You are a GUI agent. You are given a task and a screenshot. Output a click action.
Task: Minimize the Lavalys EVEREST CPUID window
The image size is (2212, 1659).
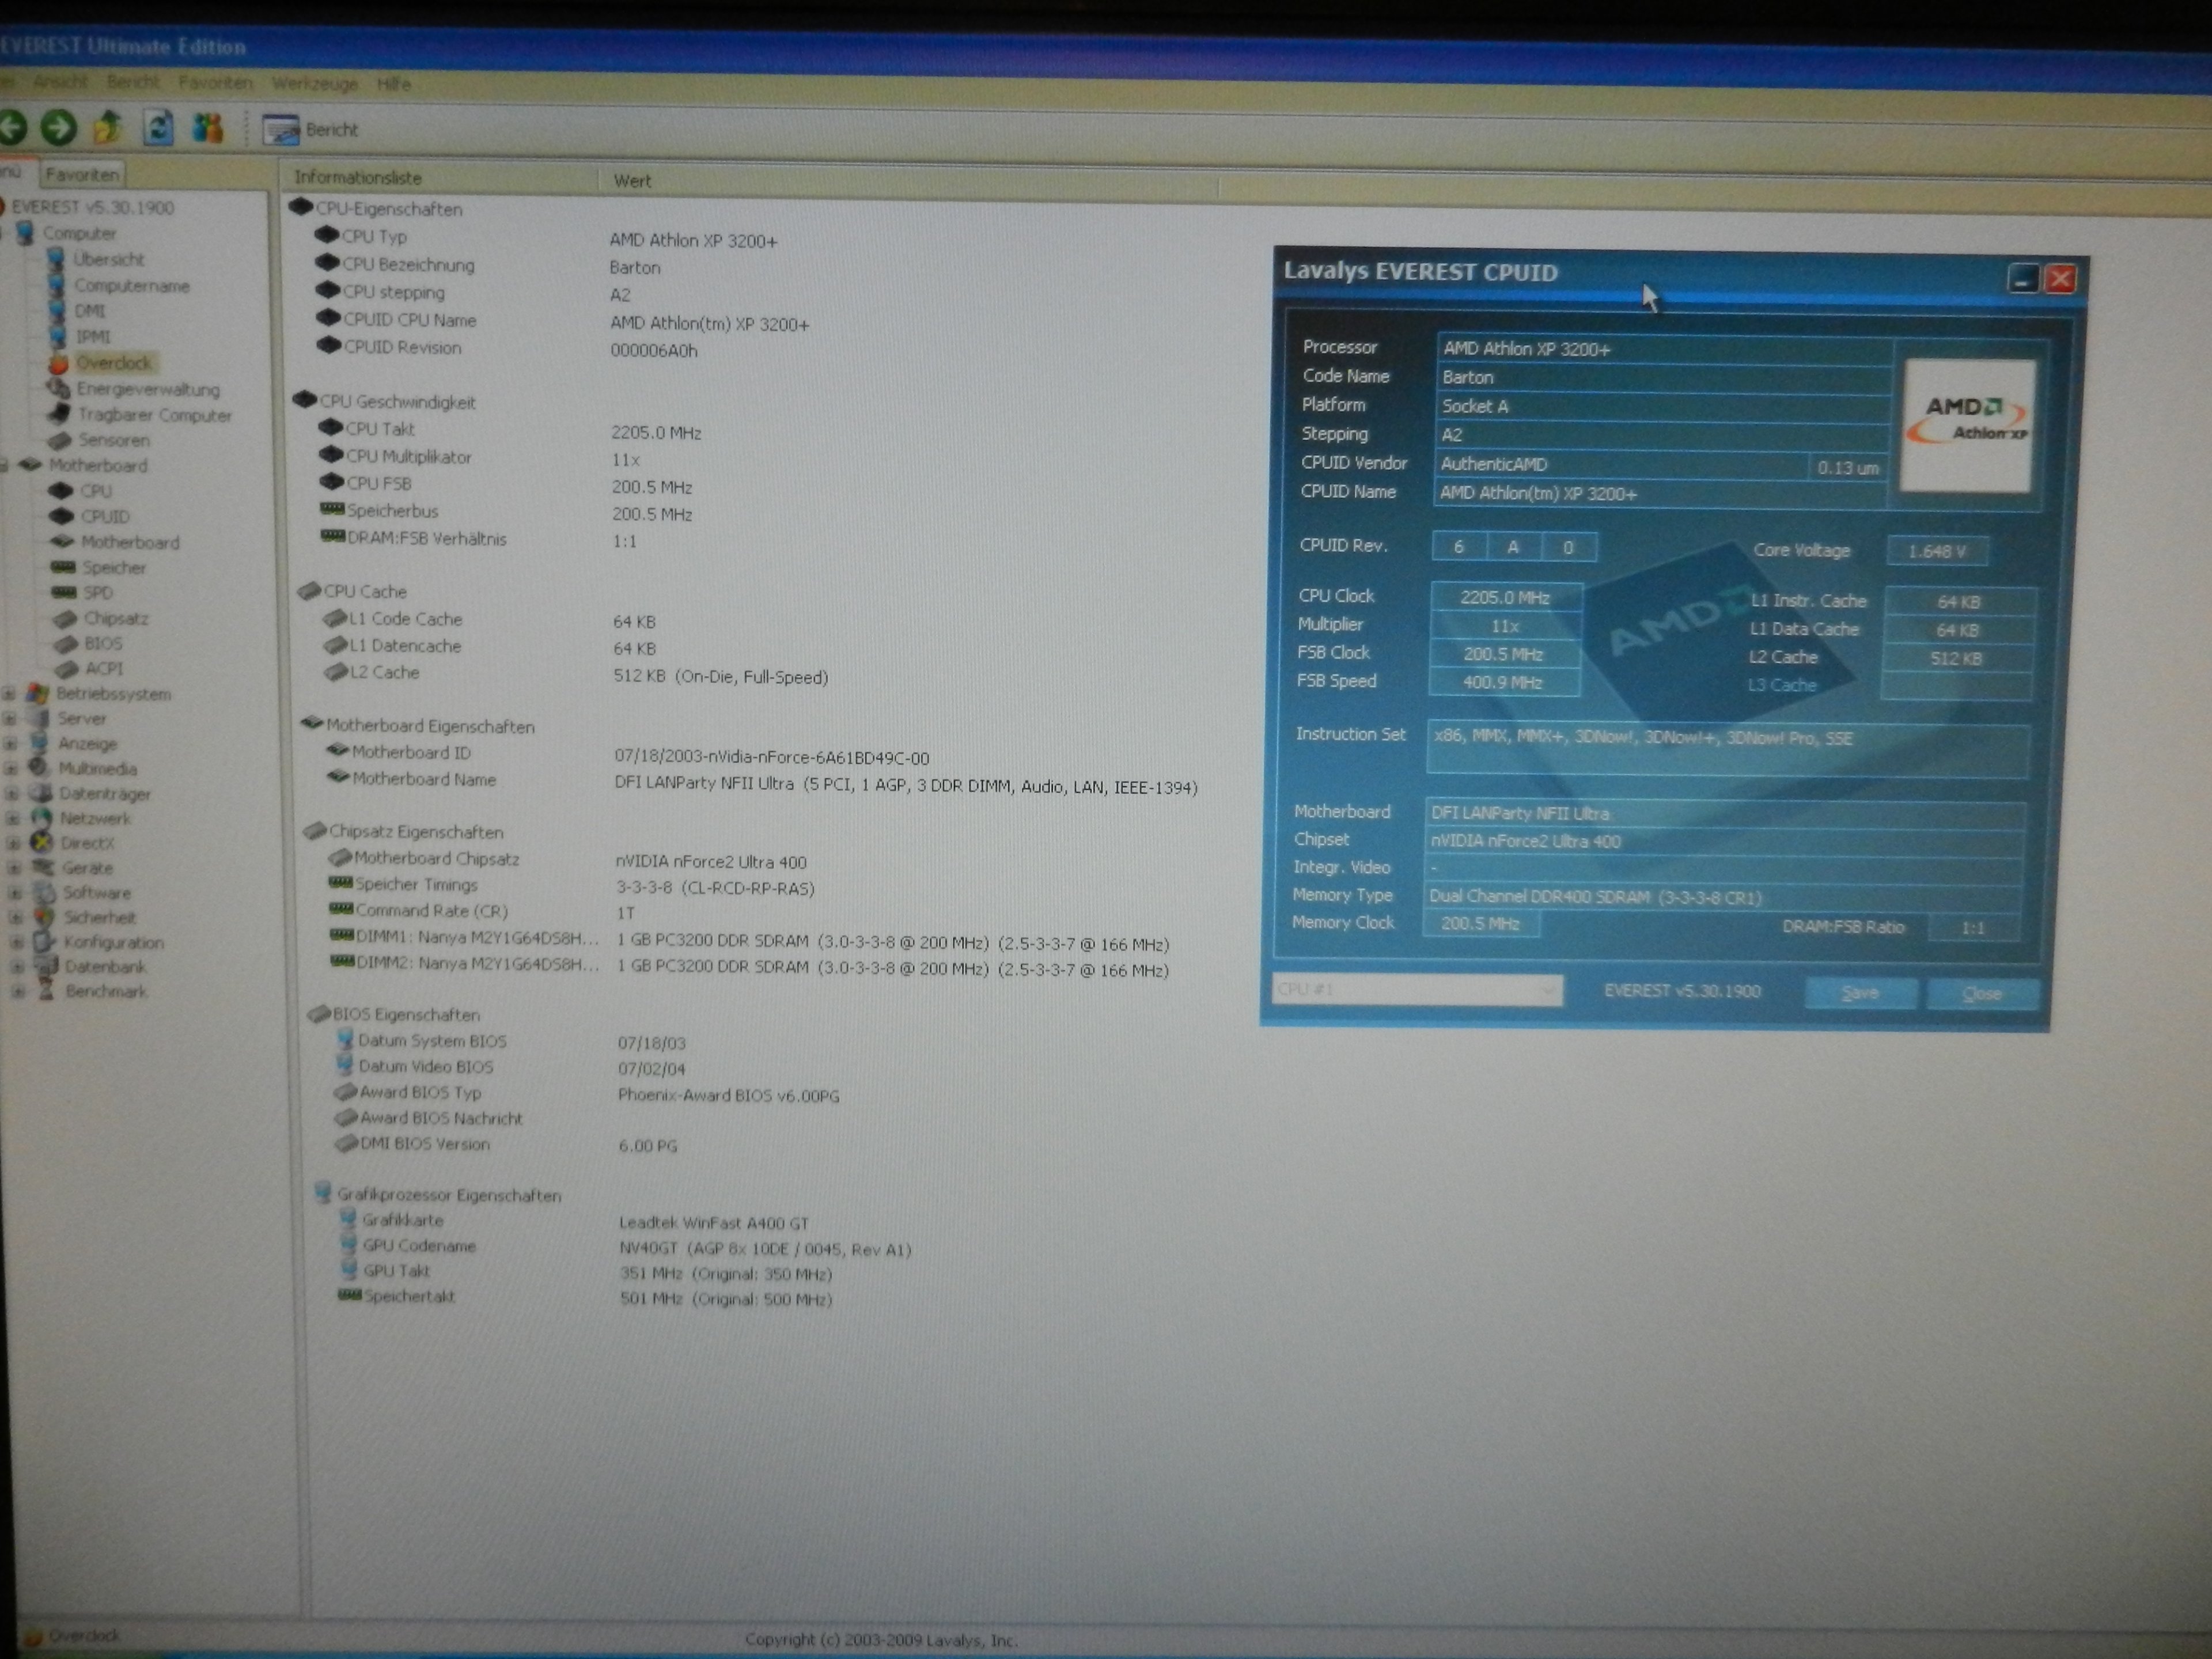[2022, 279]
